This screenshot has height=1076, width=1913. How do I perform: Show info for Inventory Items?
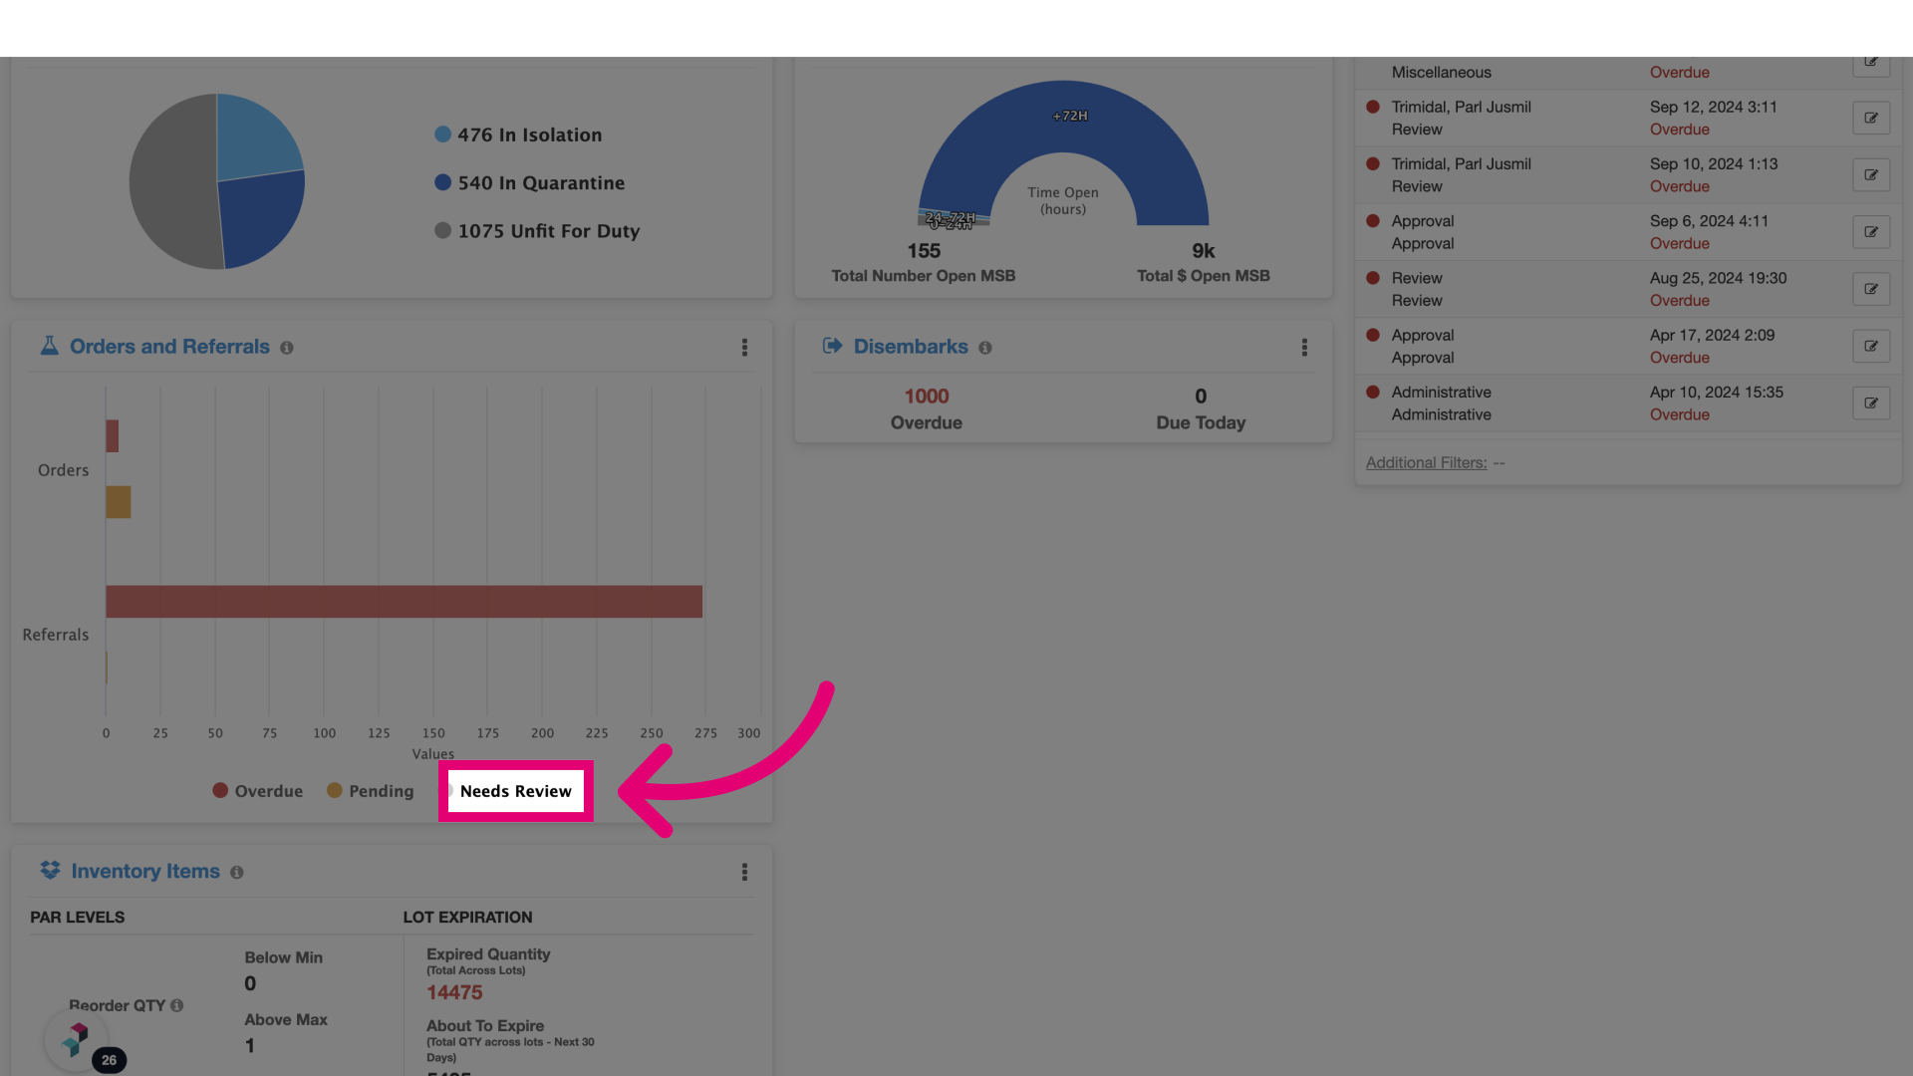point(237,872)
